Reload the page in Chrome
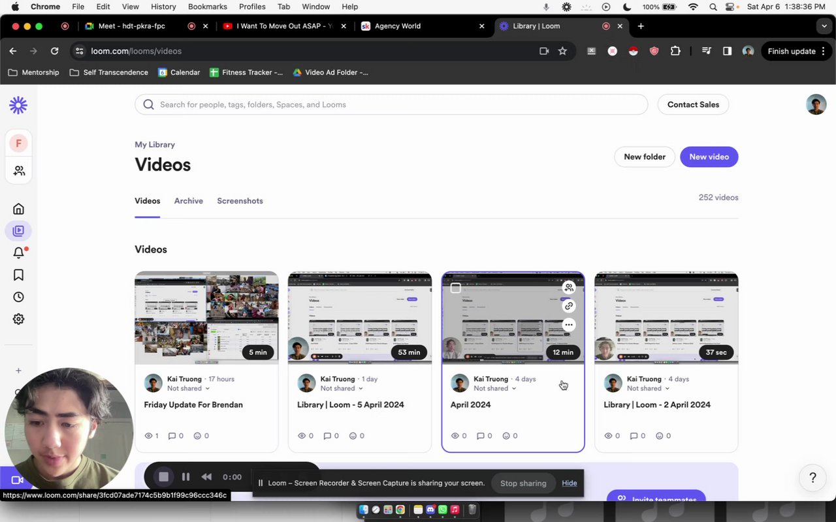Screen dimensions: 836x522 click(54, 51)
